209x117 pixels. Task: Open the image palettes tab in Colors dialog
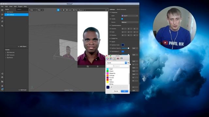point(118,58)
